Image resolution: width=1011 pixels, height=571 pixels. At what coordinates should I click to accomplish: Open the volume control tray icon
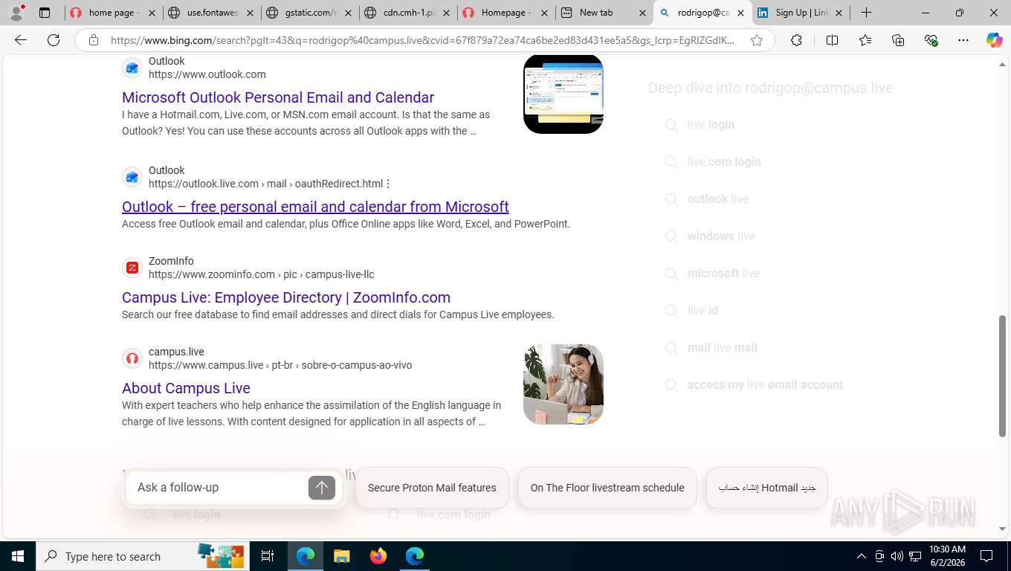tap(897, 556)
